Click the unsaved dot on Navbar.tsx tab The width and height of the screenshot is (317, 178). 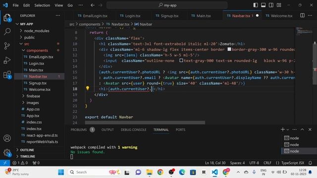(257, 15)
